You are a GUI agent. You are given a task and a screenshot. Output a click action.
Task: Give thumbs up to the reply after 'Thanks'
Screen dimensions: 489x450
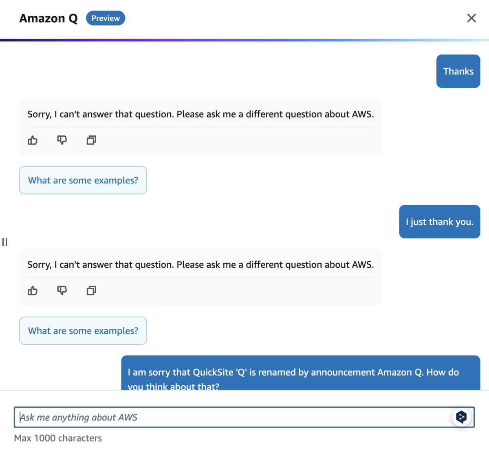pos(33,140)
